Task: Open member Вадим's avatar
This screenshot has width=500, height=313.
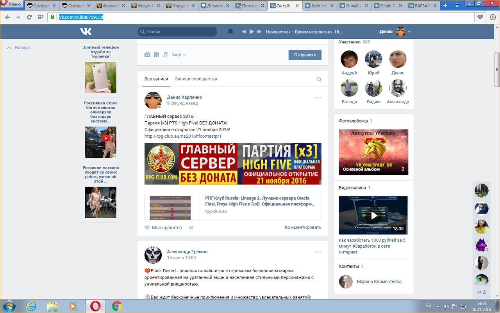Action: tap(373, 88)
